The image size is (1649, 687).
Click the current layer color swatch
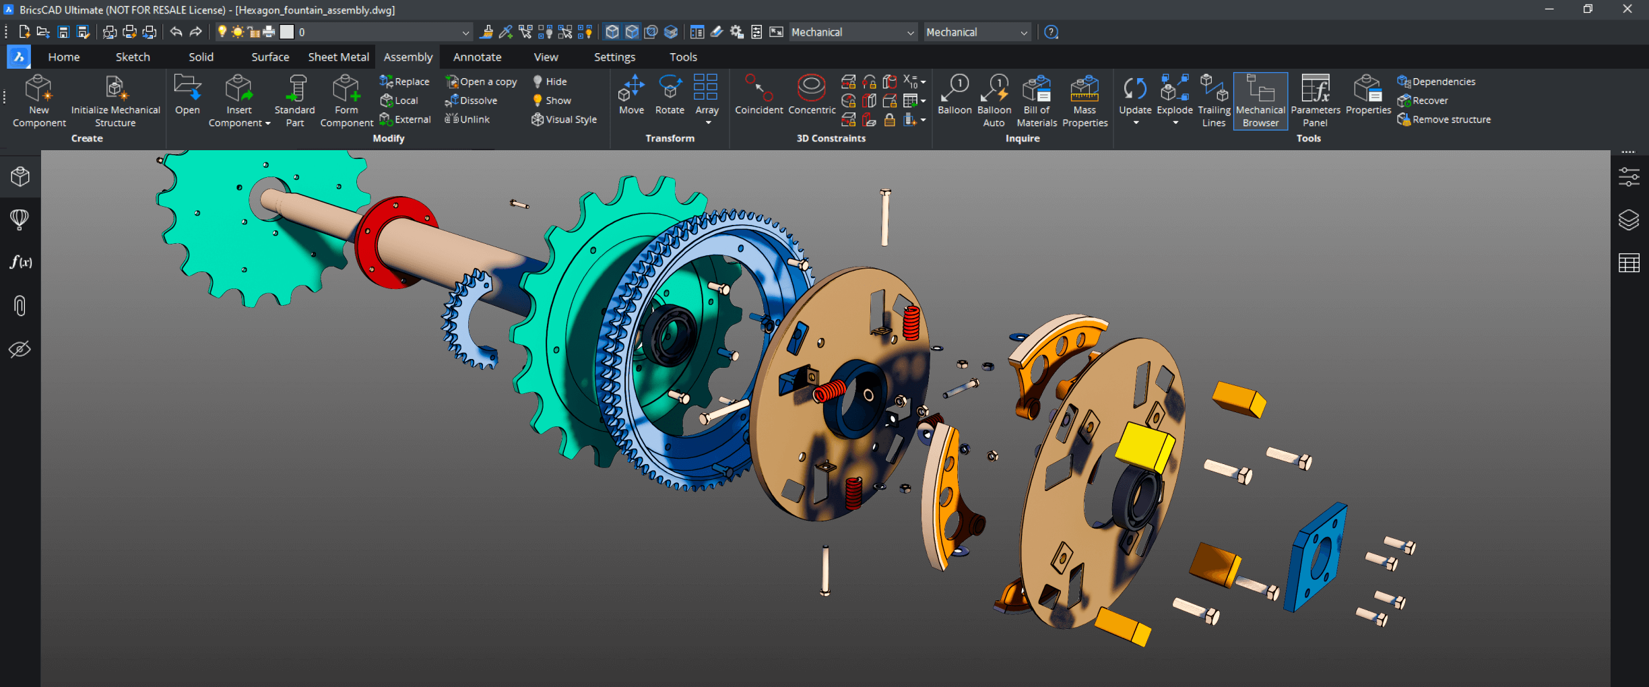288,32
